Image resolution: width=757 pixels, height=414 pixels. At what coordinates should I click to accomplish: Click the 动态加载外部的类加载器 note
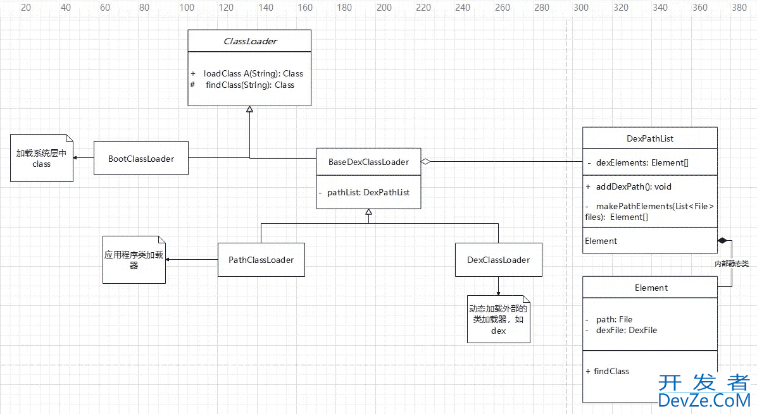pyautogui.click(x=499, y=319)
